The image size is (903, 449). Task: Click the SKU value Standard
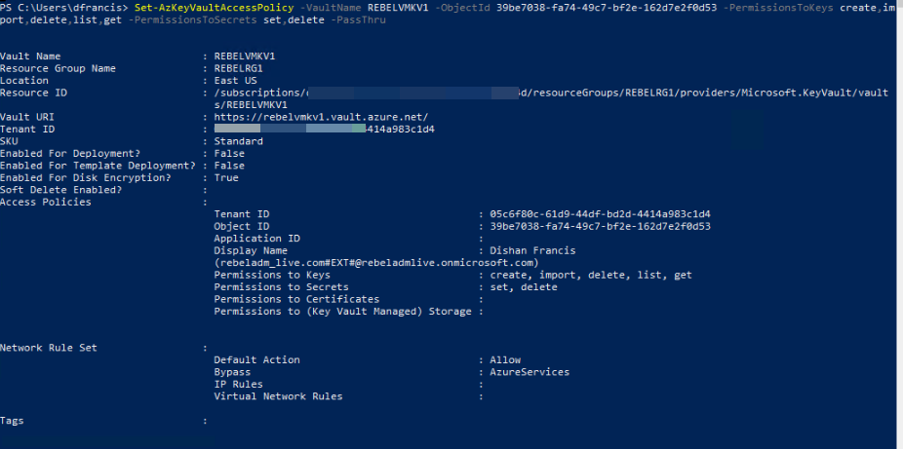[x=239, y=141]
